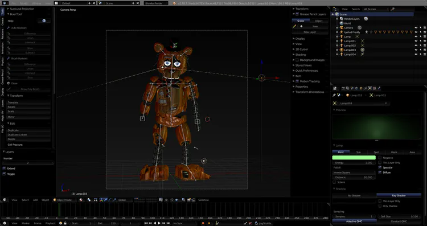This screenshot has width=427, height=226.
Task: Click the timeline lock icon
Action: click(x=65, y=223)
